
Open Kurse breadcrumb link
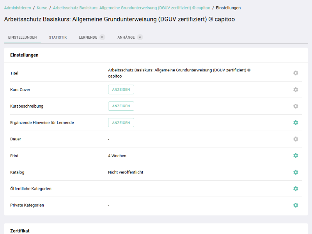[42, 8]
